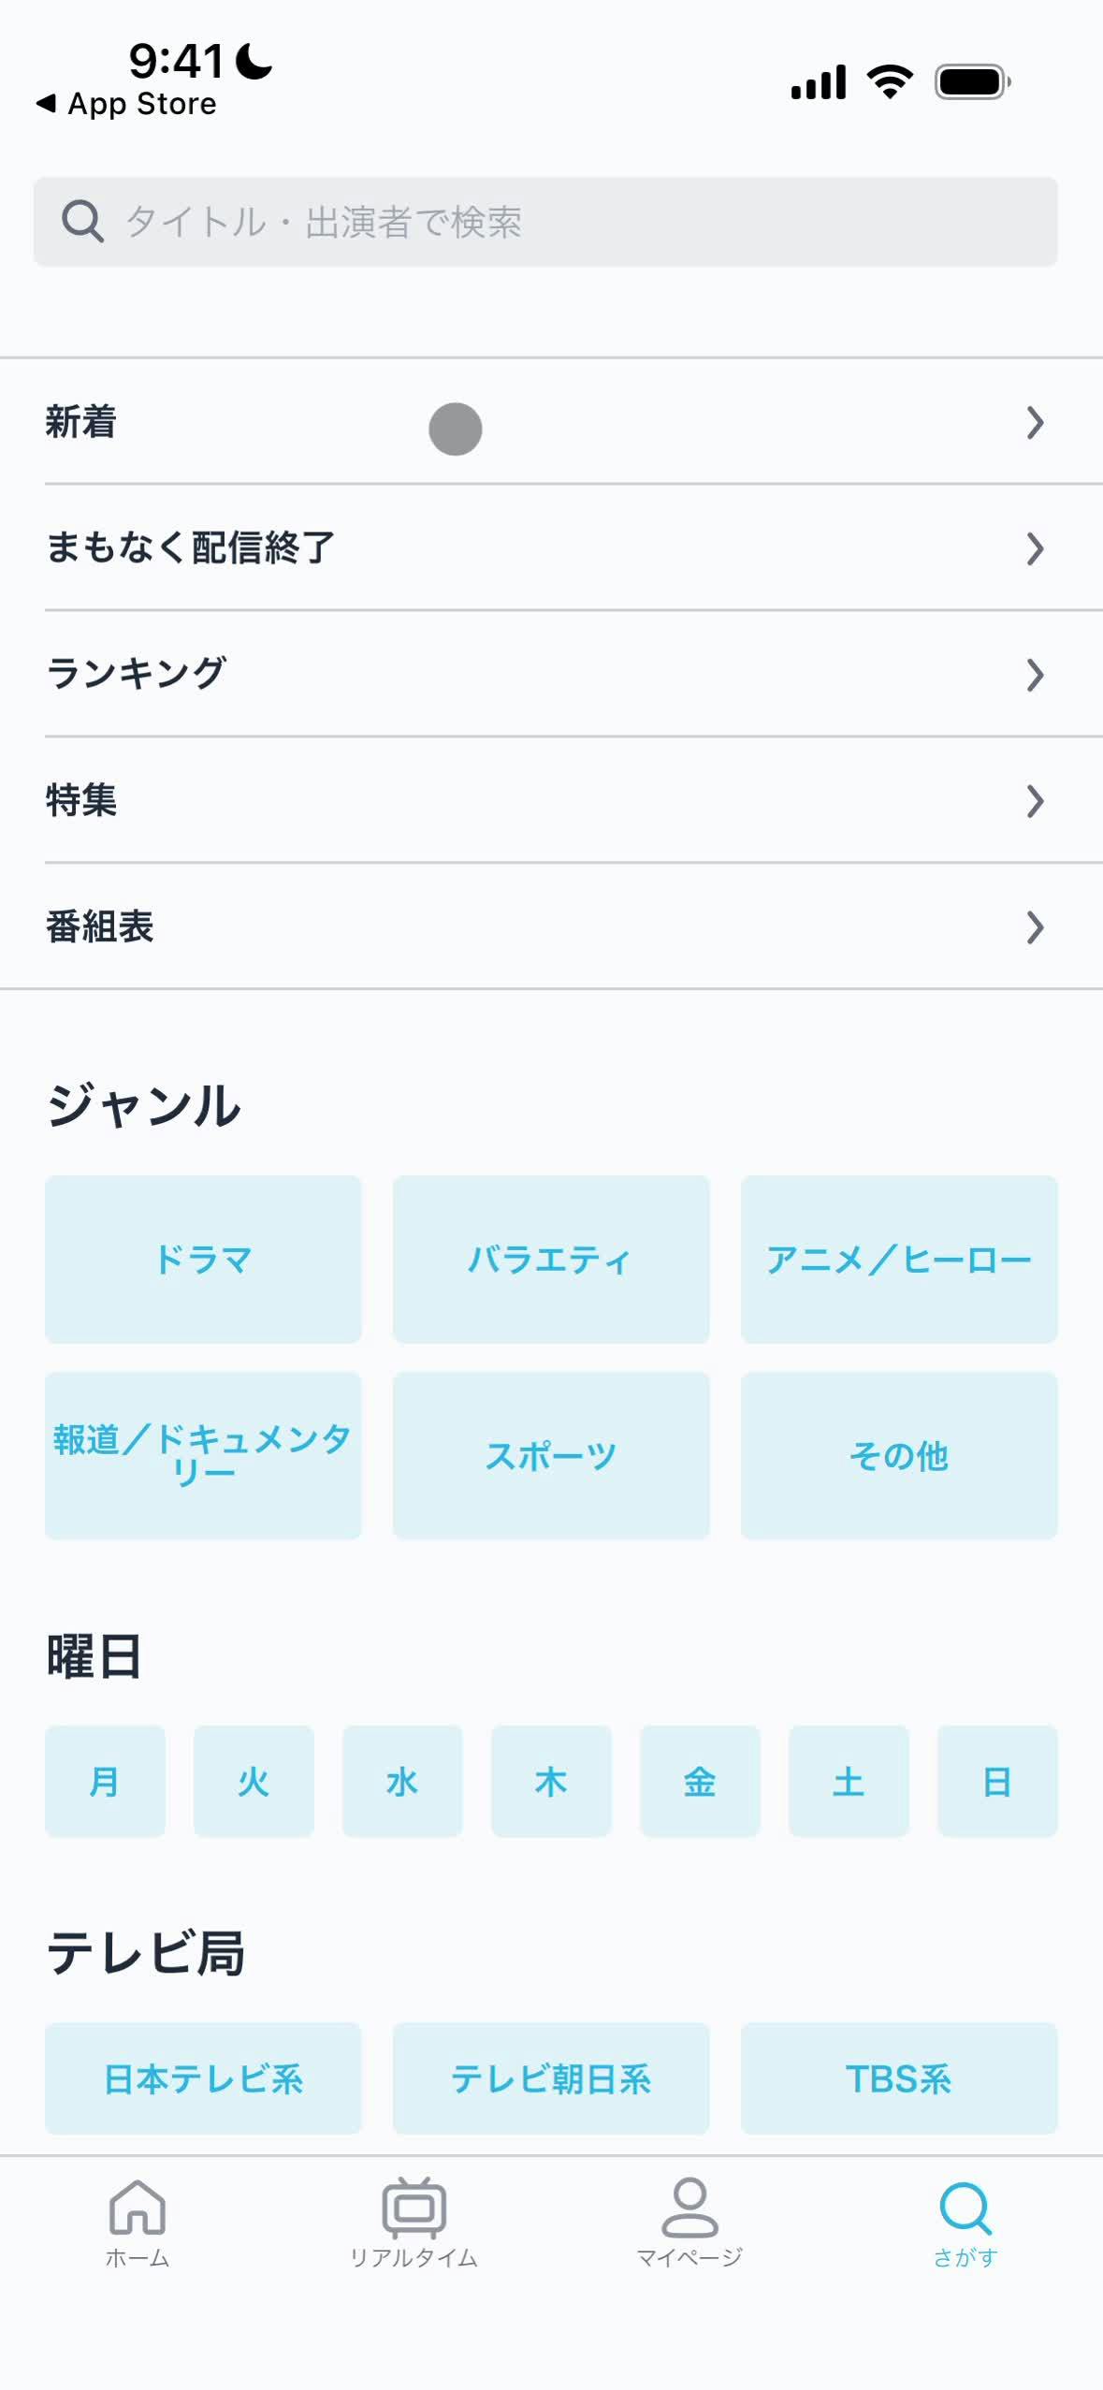Select the バラエティ genre button
1103x2390 pixels.
tap(551, 1260)
